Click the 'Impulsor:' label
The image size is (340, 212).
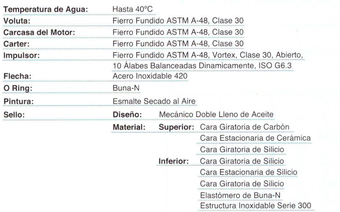coord(21,56)
